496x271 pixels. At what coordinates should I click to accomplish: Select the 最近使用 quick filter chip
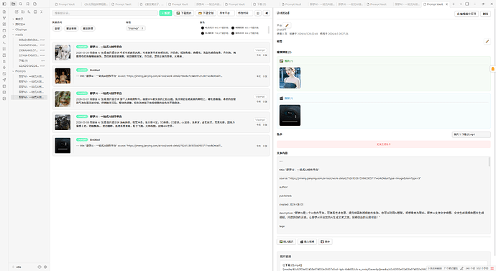[x=71, y=29]
